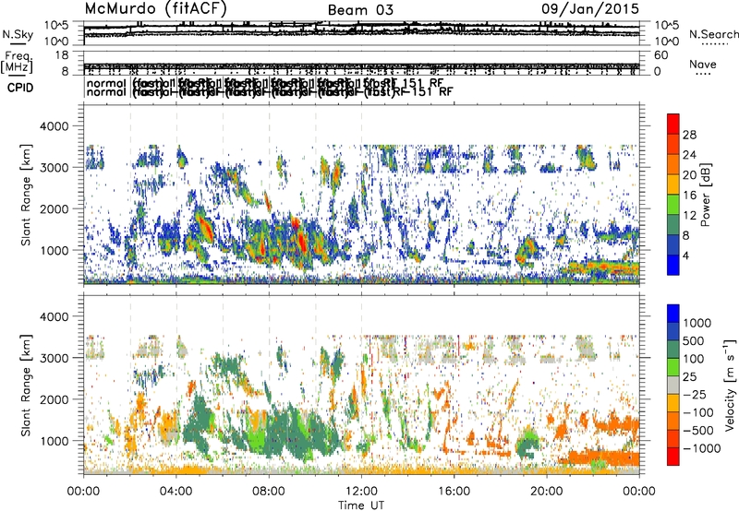Click the 08:00 time tick label
Viewport: 739px width, 511px height.
click(x=269, y=492)
